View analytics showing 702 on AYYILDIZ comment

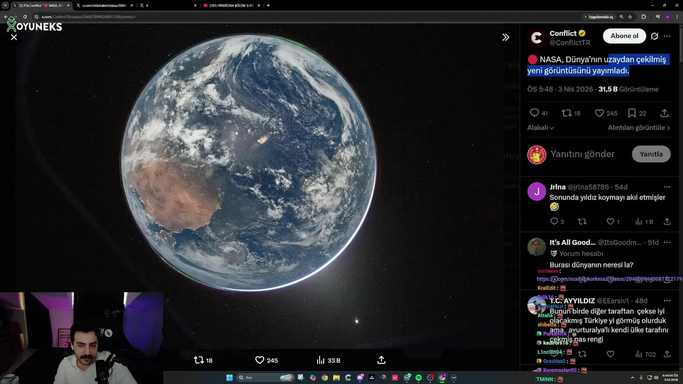point(645,354)
